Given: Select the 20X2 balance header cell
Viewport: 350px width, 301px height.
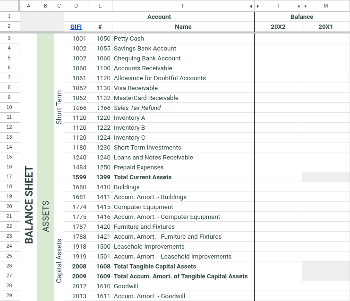Looking at the screenshot, I should click(278, 27).
